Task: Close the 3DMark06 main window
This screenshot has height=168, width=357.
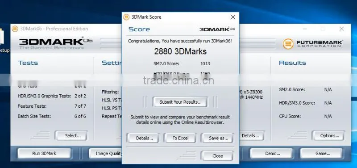Action: pos(341,29)
